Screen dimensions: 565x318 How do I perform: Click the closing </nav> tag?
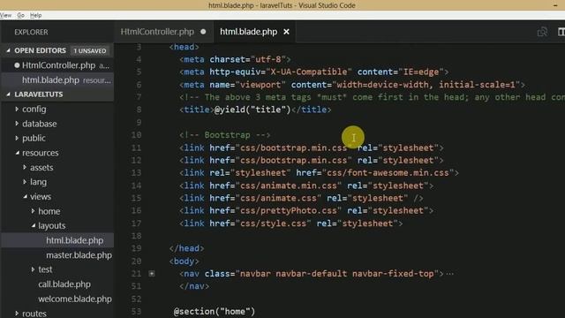194,286
